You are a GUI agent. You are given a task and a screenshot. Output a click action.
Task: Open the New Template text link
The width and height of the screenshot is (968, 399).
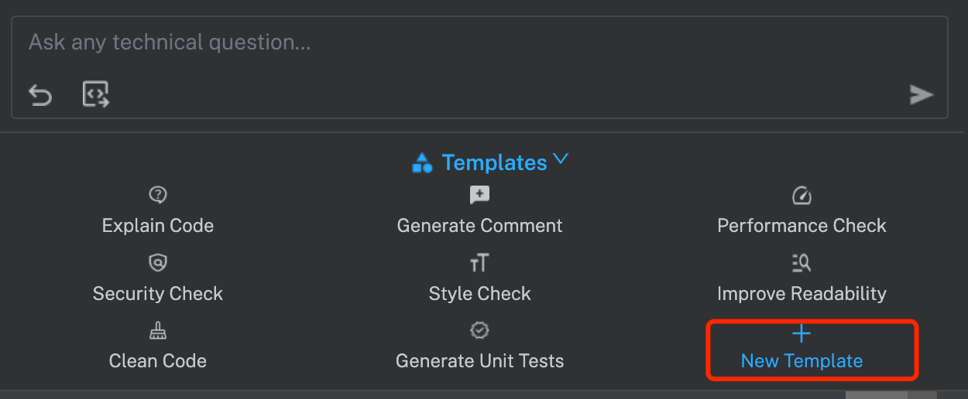tap(802, 361)
